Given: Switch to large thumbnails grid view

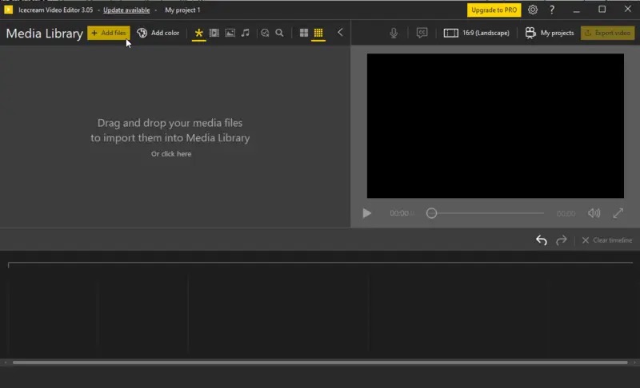Looking at the screenshot, I should [304, 33].
